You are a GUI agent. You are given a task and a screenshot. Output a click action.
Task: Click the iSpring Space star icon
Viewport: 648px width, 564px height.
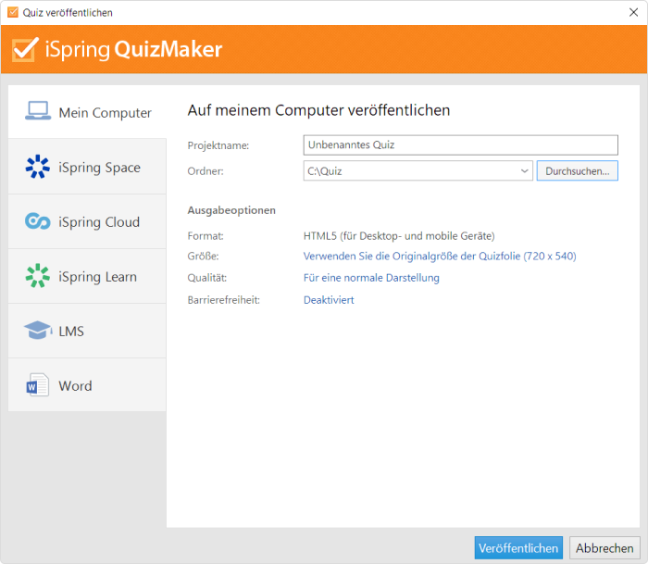pyautogui.click(x=38, y=166)
